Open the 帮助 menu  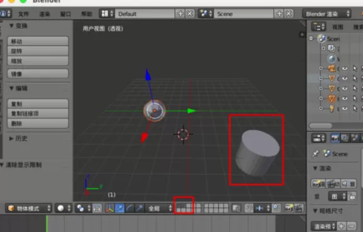click(87, 14)
